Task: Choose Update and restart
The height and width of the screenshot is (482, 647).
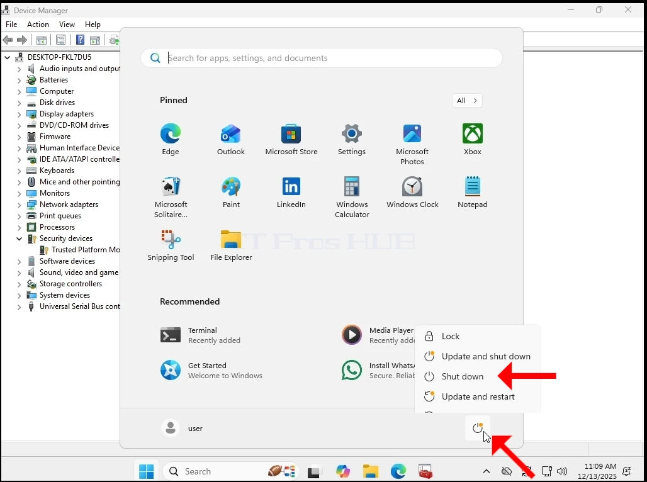Action: coord(478,396)
